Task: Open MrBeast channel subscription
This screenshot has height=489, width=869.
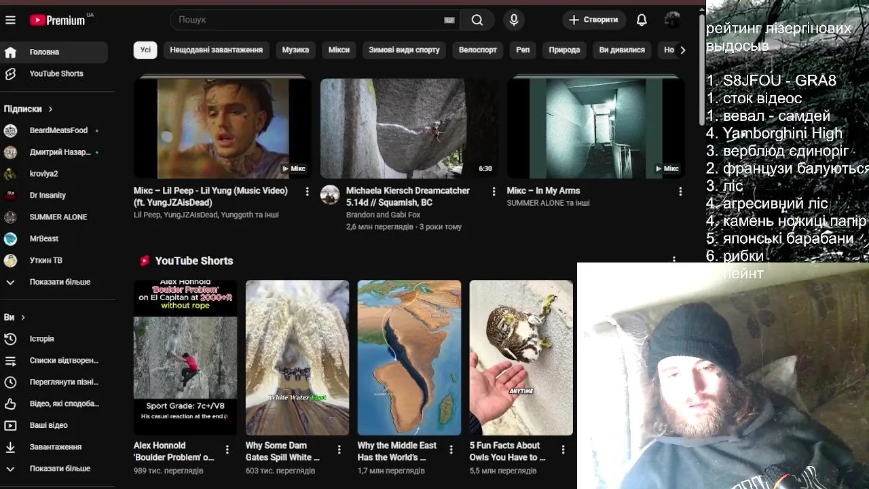Action: point(54,238)
